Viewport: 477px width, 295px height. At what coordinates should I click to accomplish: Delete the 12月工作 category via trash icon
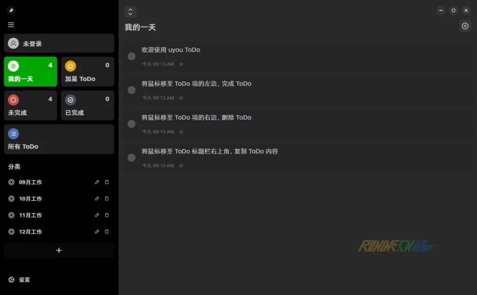[107, 232]
